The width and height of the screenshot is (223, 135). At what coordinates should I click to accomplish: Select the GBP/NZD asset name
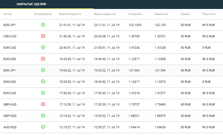point(10,116)
